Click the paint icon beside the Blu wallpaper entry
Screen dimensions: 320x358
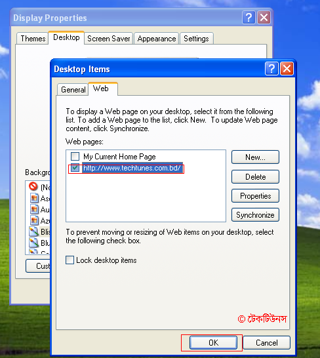(33, 243)
